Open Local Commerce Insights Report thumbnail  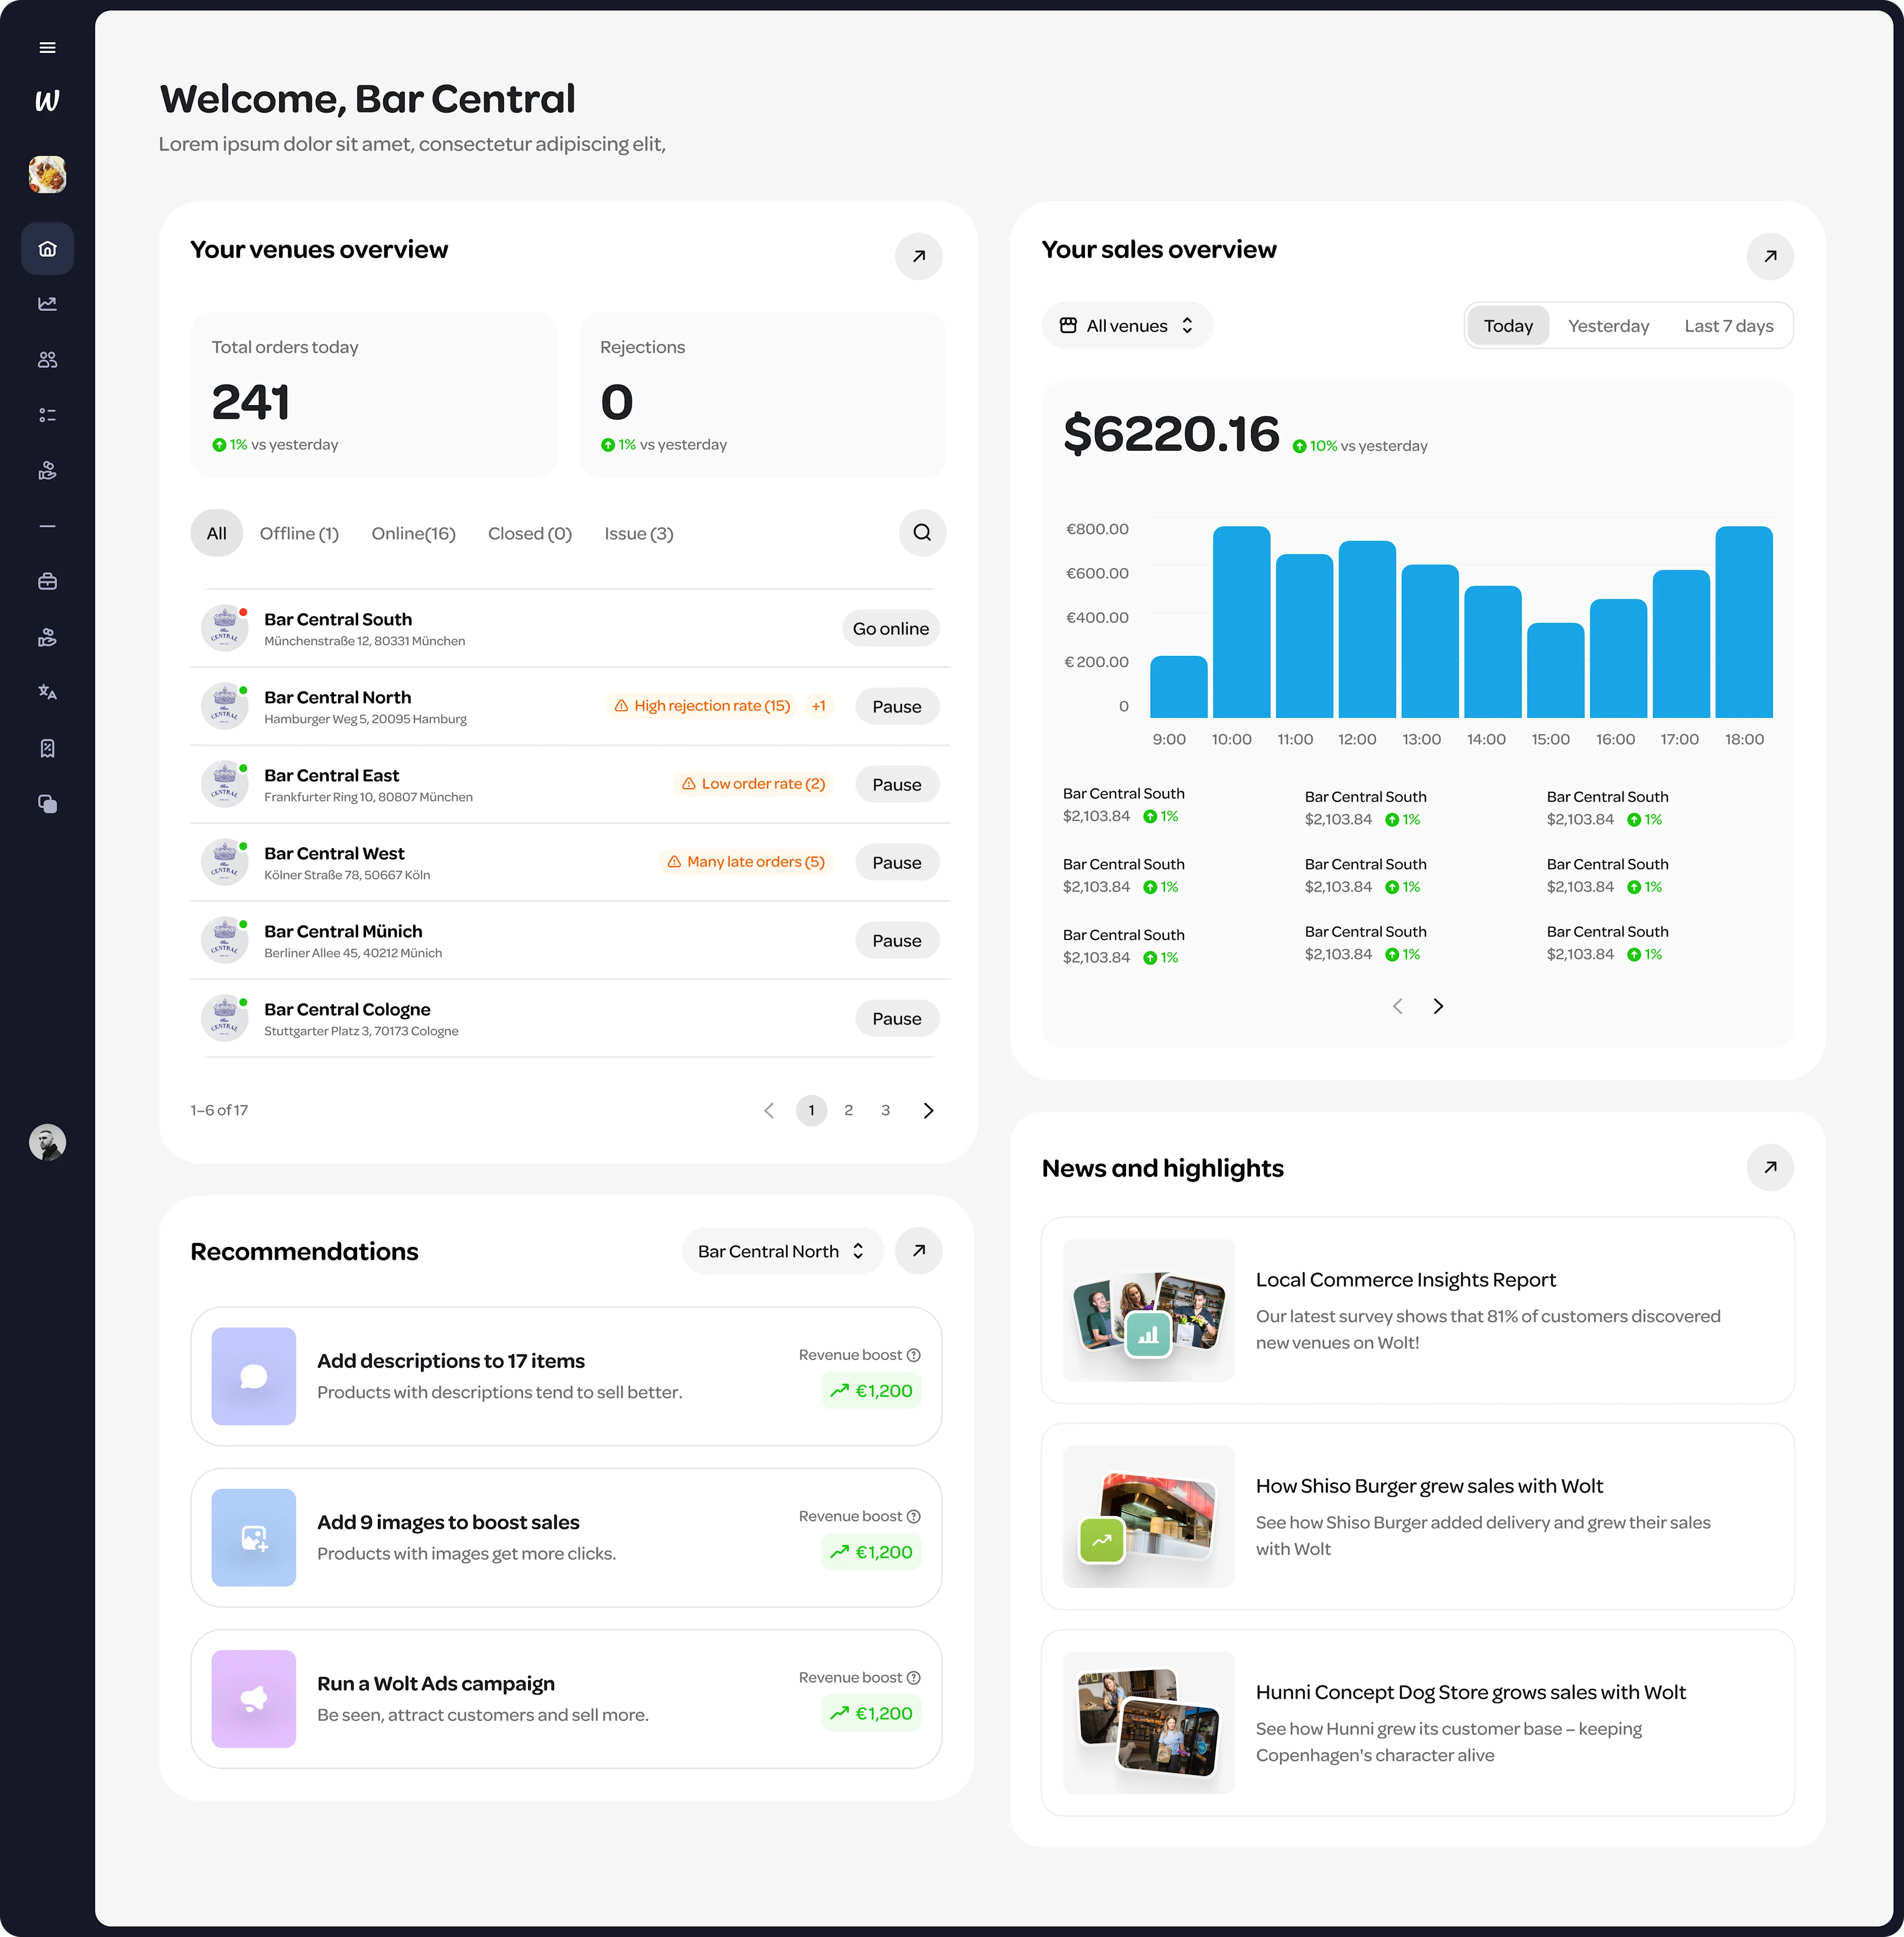tap(1148, 1310)
